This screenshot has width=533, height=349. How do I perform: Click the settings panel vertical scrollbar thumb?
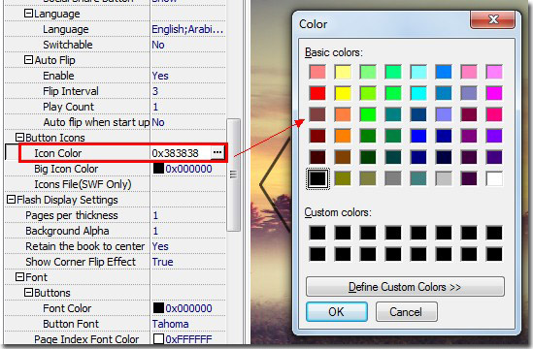tap(233, 174)
